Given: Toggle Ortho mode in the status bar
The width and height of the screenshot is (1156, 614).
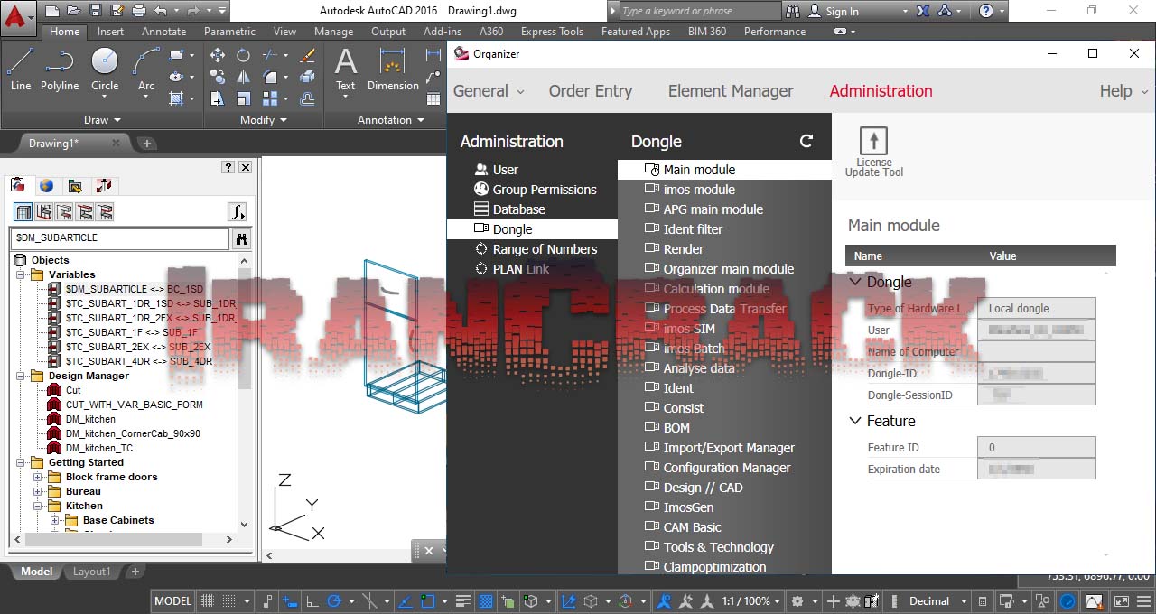Looking at the screenshot, I should 312,601.
